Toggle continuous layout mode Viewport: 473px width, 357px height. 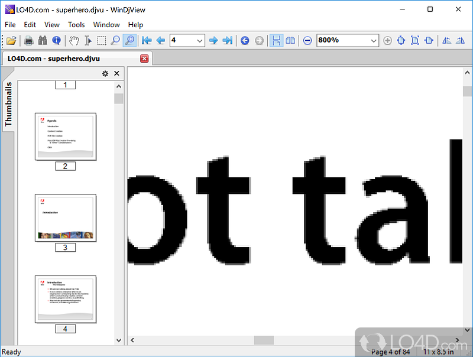(x=276, y=40)
